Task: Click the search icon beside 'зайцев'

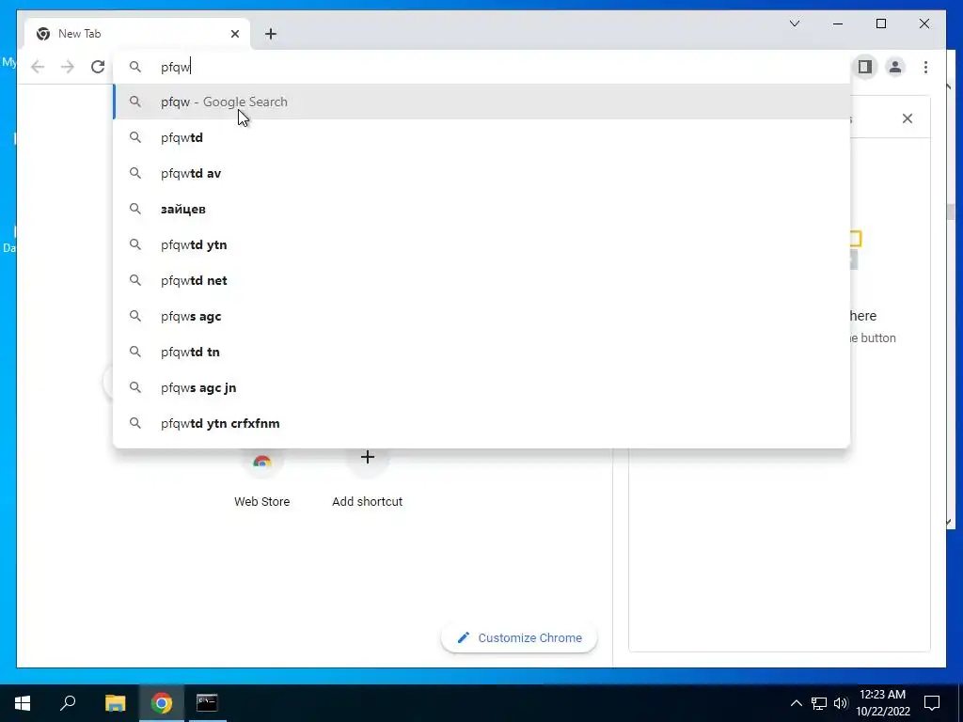Action: click(x=135, y=209)
